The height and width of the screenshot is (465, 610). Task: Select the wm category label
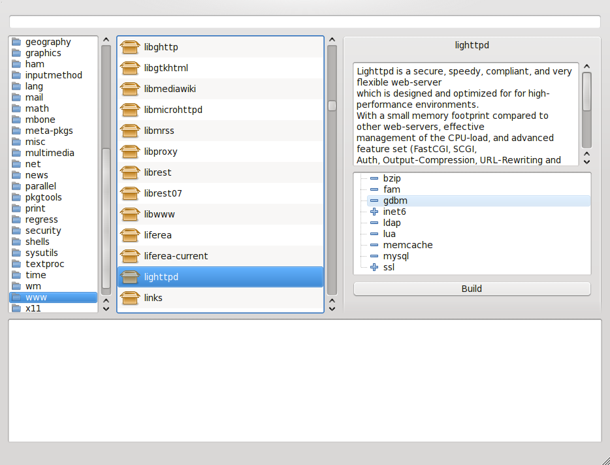click(x=33, y=287)
